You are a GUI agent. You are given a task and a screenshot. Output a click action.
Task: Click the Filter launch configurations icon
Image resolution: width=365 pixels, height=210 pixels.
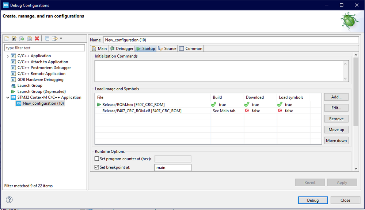click(x=55, y=39)
